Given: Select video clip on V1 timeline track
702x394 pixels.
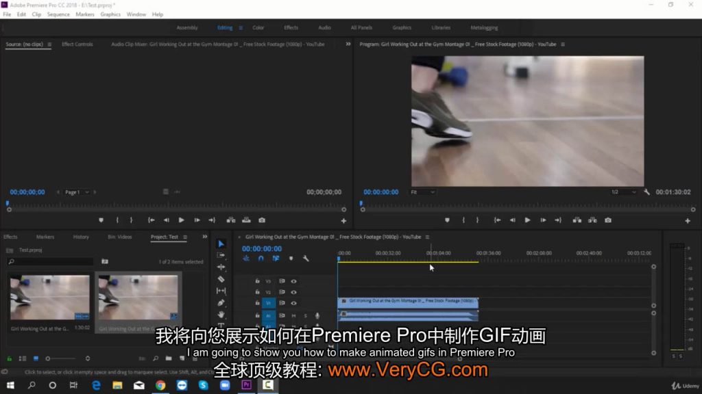Looking at the screenshot, I should click(x=408, y=302).
